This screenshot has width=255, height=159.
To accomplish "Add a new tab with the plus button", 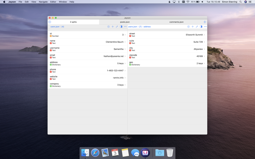I will 205,22.
